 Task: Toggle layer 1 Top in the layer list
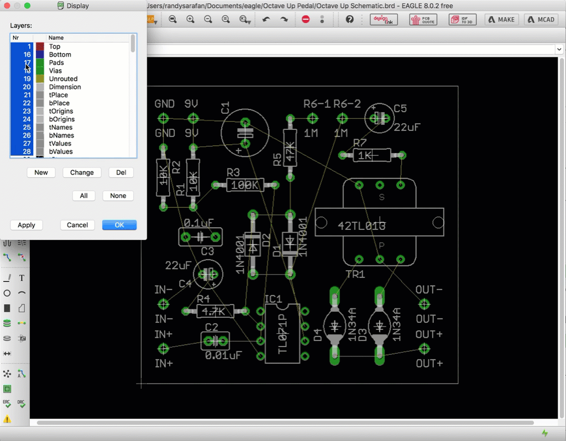[70, 46]
